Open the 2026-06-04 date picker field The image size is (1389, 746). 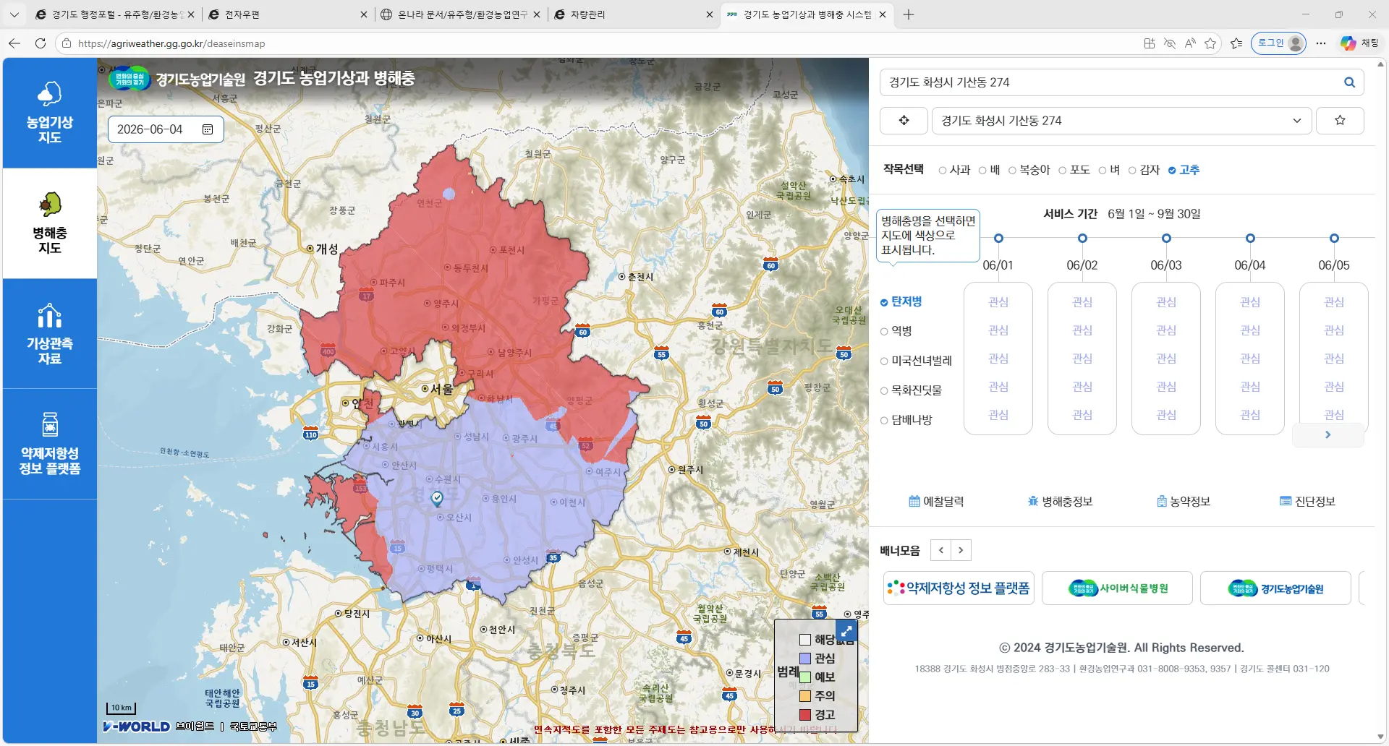click(x=166, y=129)
